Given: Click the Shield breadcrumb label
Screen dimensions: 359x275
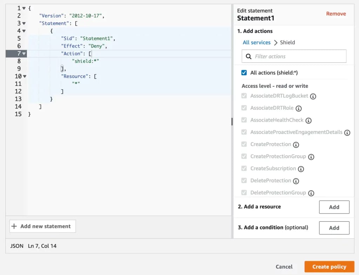Looking at the screenshot, I should [x=287, y=42].
